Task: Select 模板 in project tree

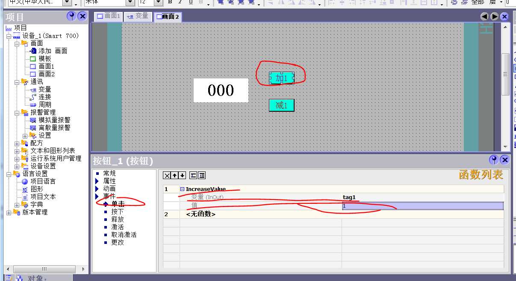Action: pos(45,59)
